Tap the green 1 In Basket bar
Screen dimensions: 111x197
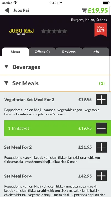[x=57, y=128]
